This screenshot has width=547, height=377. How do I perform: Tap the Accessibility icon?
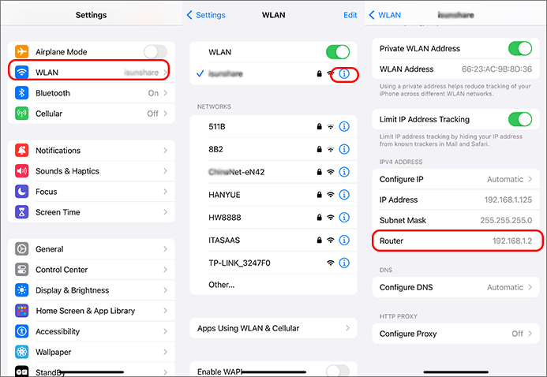pyautogui.click(x=21, y=331)
